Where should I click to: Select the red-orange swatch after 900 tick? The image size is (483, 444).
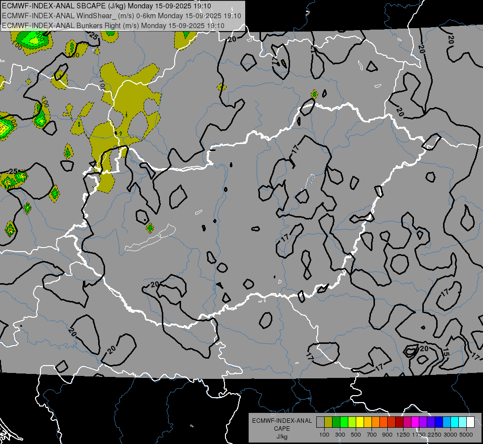pyautogui.click(x=392, y=422)
